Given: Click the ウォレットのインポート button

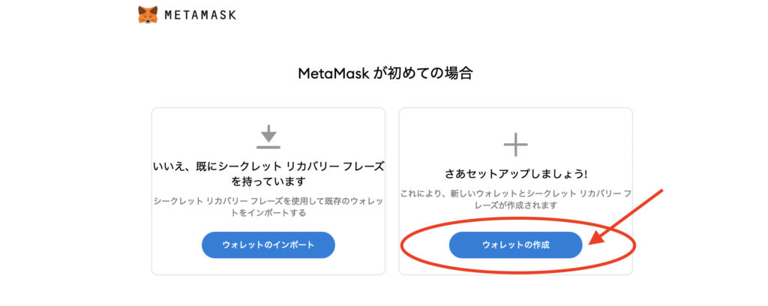Looking at the screenshot, I should coord(268,244).
